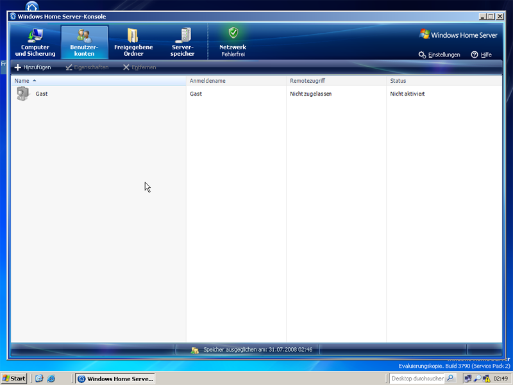The width and height of the screenshot is (513, 385).
Task: Click the Netzwerk Fehlerfrei shield icon
Action: pos(233,33)
